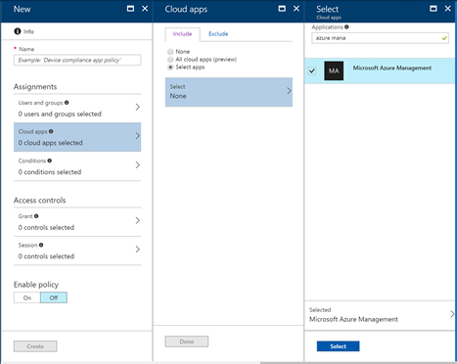Click the MA application tile icon
This screenshot has width=457, height=364.
pyautogui.click(x=334, y=70)
